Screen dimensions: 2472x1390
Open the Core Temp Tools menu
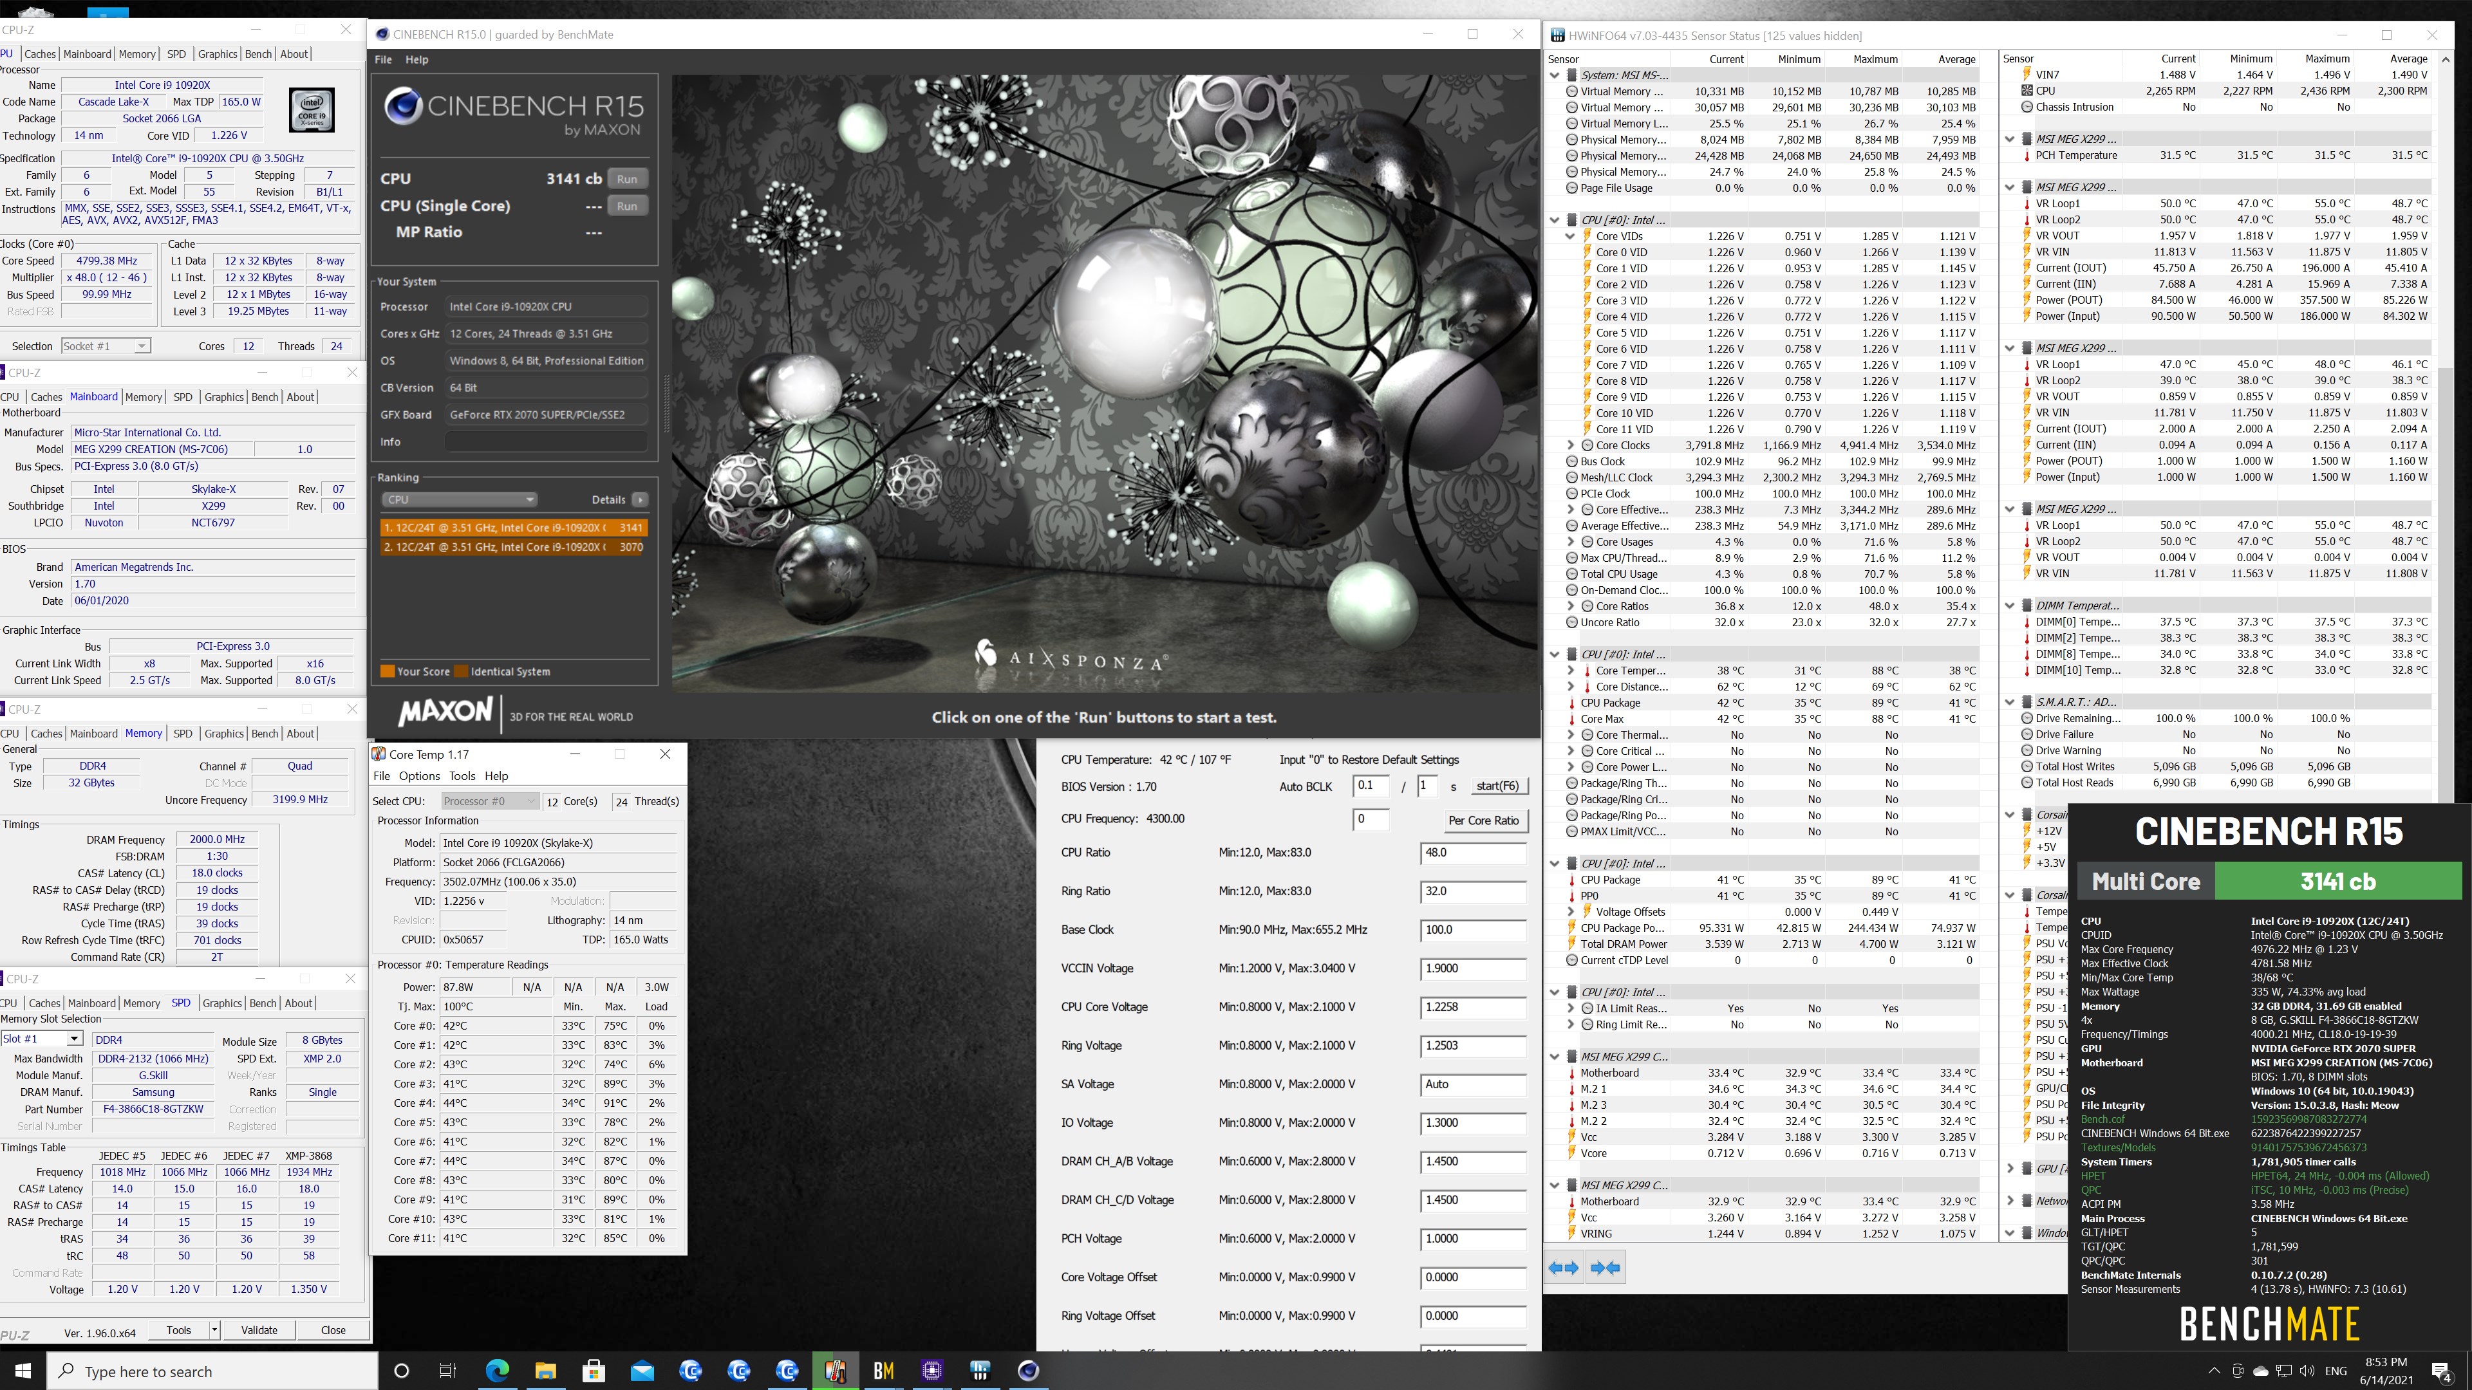click(x=462, y=776)
